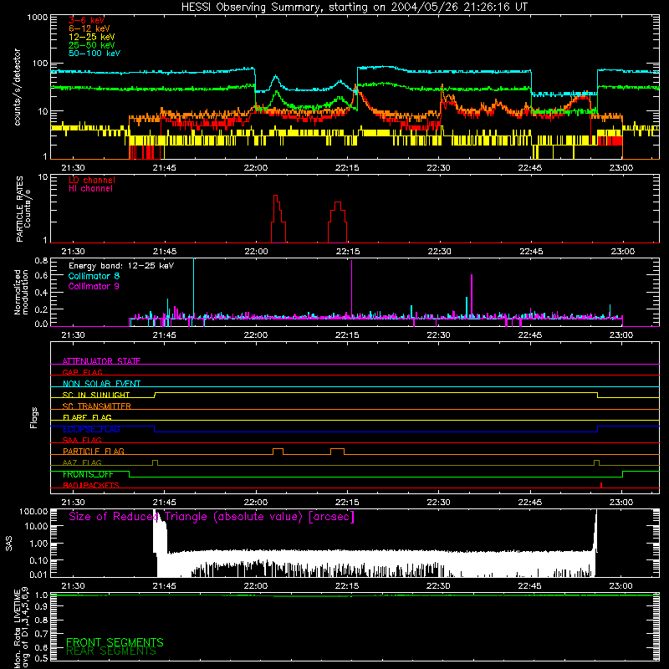Screen dimensions: 669x669
Task: Click the HI channel legend label
Action: click(x=90, y=188)
